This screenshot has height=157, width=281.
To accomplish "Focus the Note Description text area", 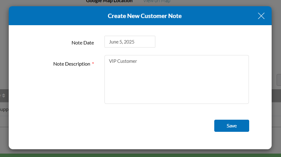I will [x=177, y=79].
